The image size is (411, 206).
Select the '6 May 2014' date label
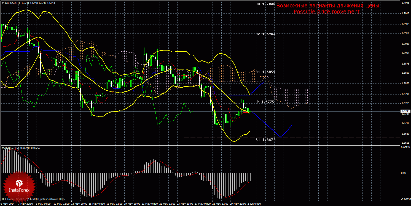click(x=8, y=204)
